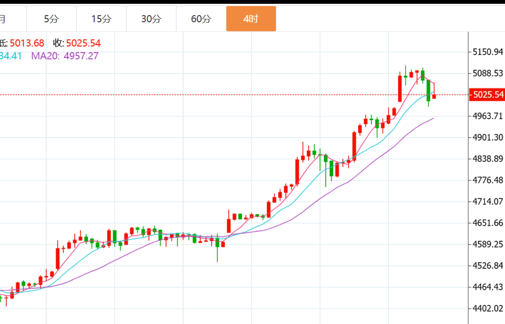This screenshot has width=505, height=324.
Task: Click the MA20: 4957.27 indicator label
Action: [x=65, y=56]
